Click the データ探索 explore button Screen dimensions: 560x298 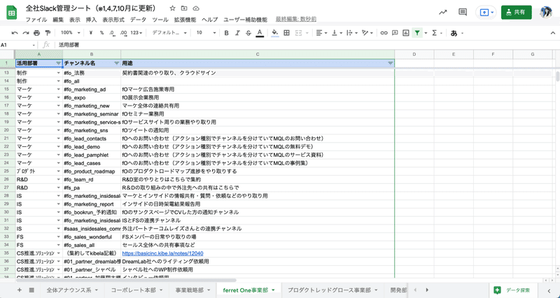click(x=514, y=290)
